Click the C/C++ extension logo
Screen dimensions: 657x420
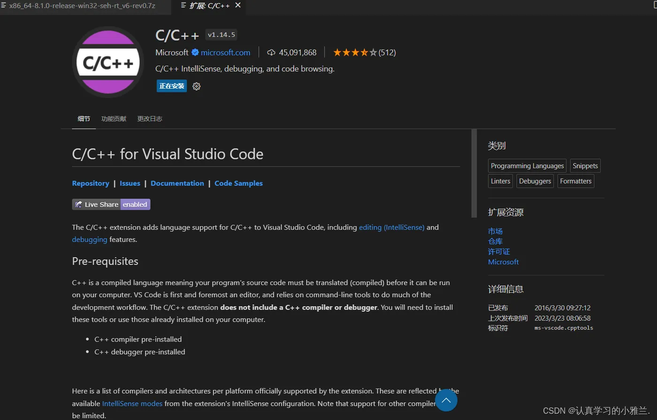pos(108,62)
